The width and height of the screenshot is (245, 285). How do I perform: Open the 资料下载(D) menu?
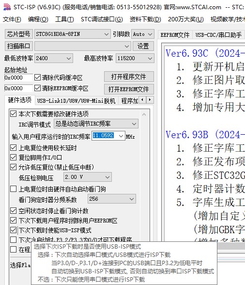[x=145, y=19]
